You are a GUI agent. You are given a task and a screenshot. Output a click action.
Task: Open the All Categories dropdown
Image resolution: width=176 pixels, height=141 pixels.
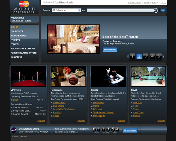[x=66, y=10]
